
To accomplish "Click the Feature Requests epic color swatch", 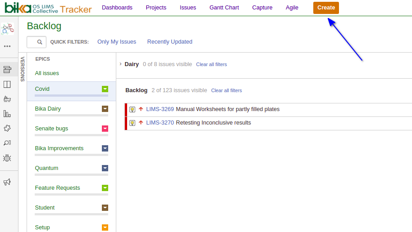I will click(105, 188).
